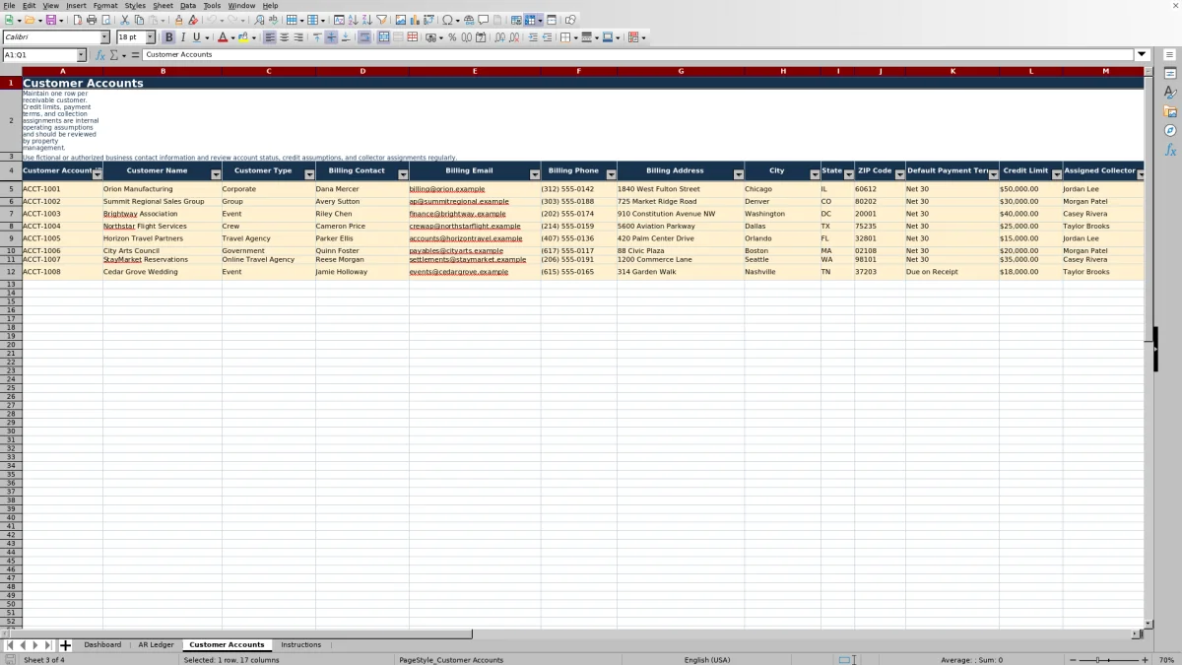
Task: Click the finance@brightway.example email link
Action: [x=457, y=214]
